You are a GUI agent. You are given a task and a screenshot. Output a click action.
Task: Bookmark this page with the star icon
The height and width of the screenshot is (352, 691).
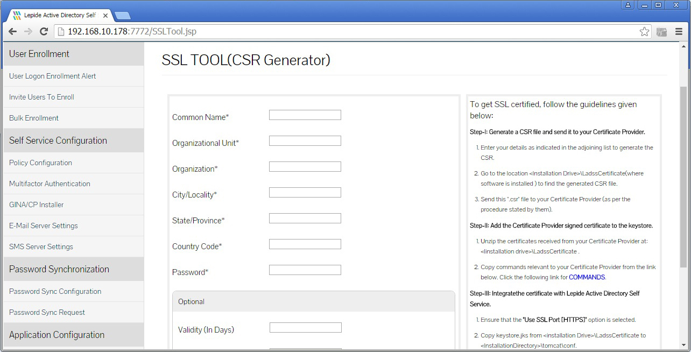click(x=644, y=32)
